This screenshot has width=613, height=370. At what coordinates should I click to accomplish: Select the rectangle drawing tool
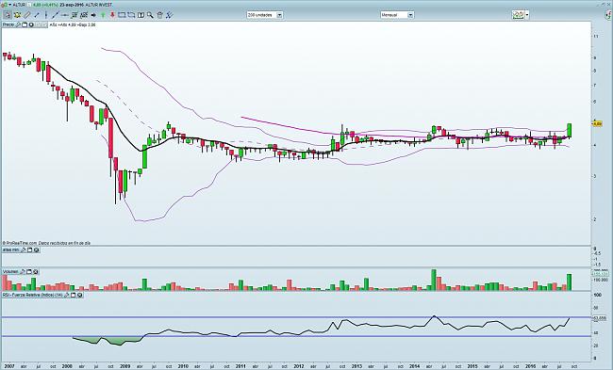tap(122, 15)
